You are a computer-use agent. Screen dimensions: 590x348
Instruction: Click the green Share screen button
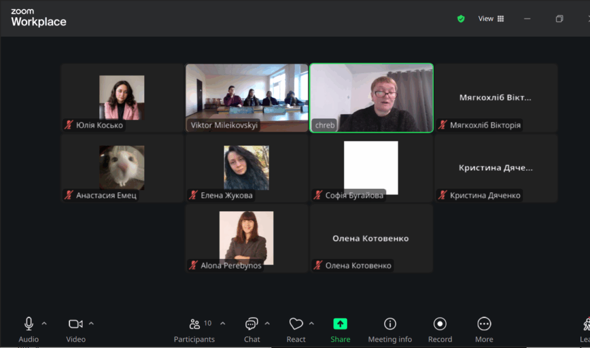click(x=341, y=324)
